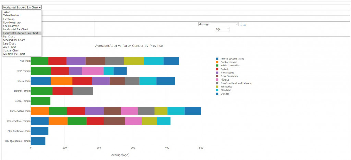Click the Territories legend label

(227, 87)
